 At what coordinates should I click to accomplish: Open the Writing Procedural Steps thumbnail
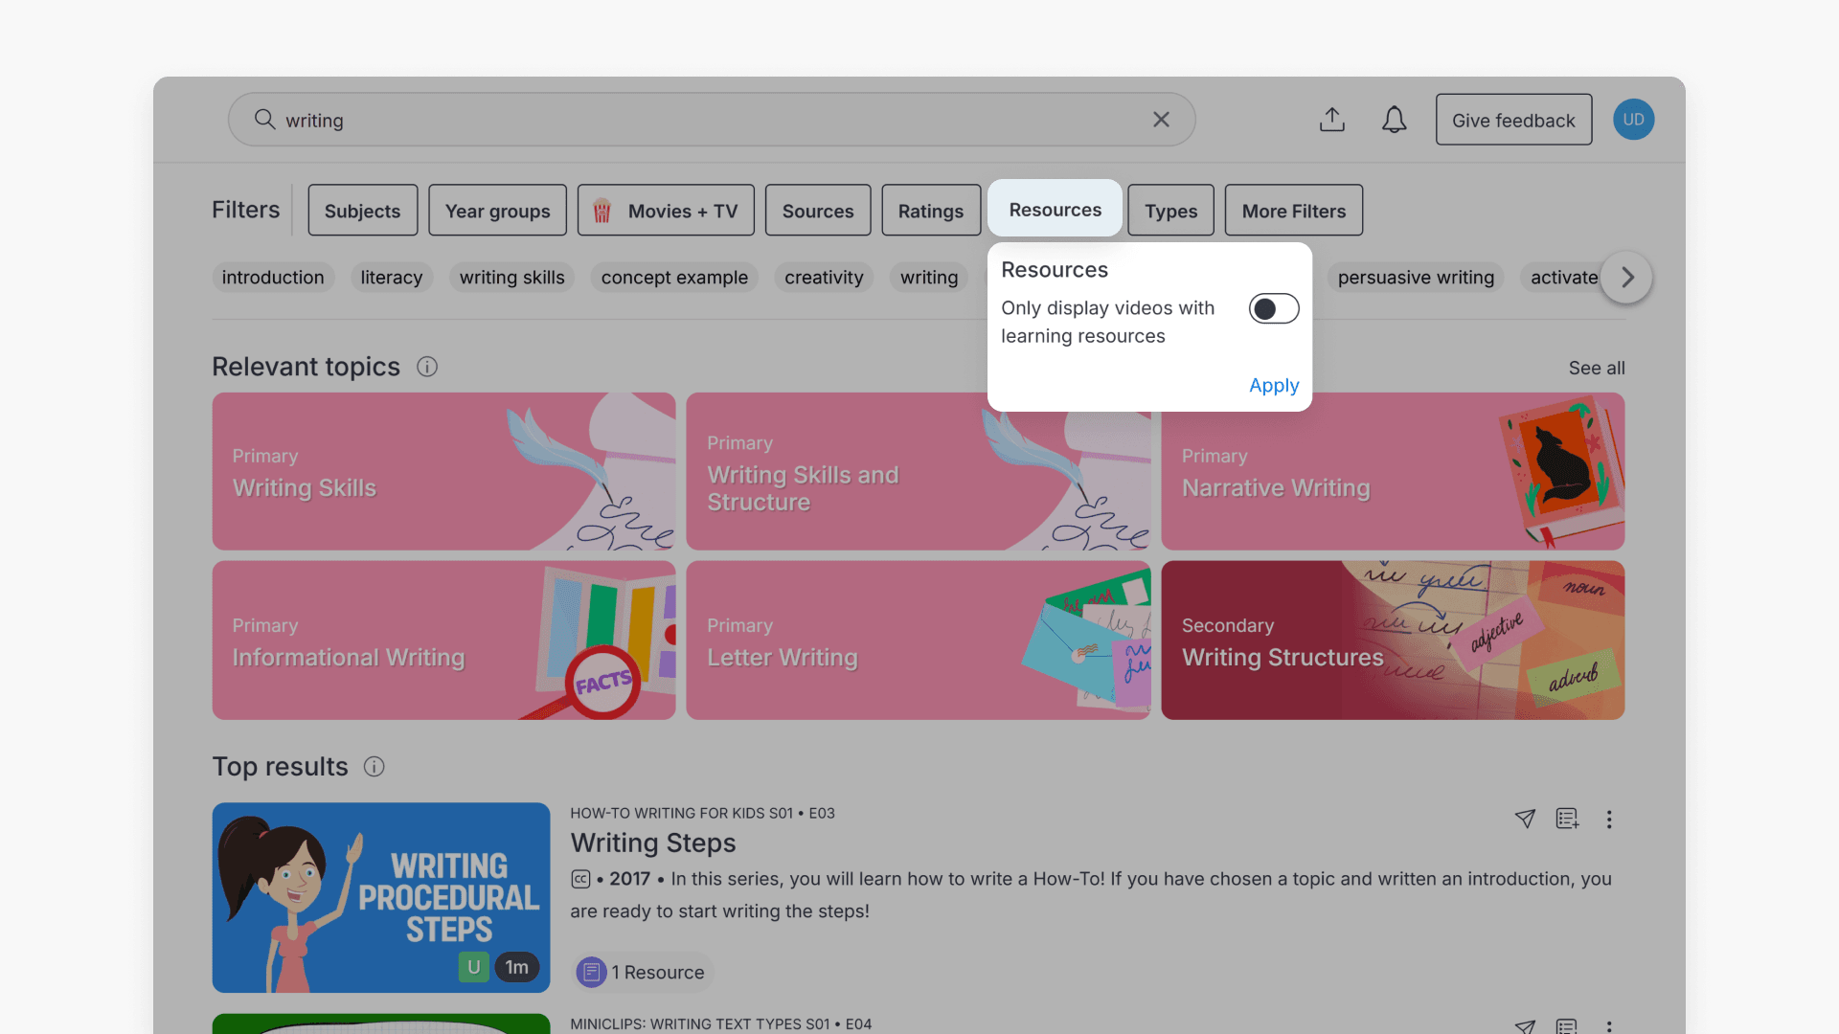point(381,897)
